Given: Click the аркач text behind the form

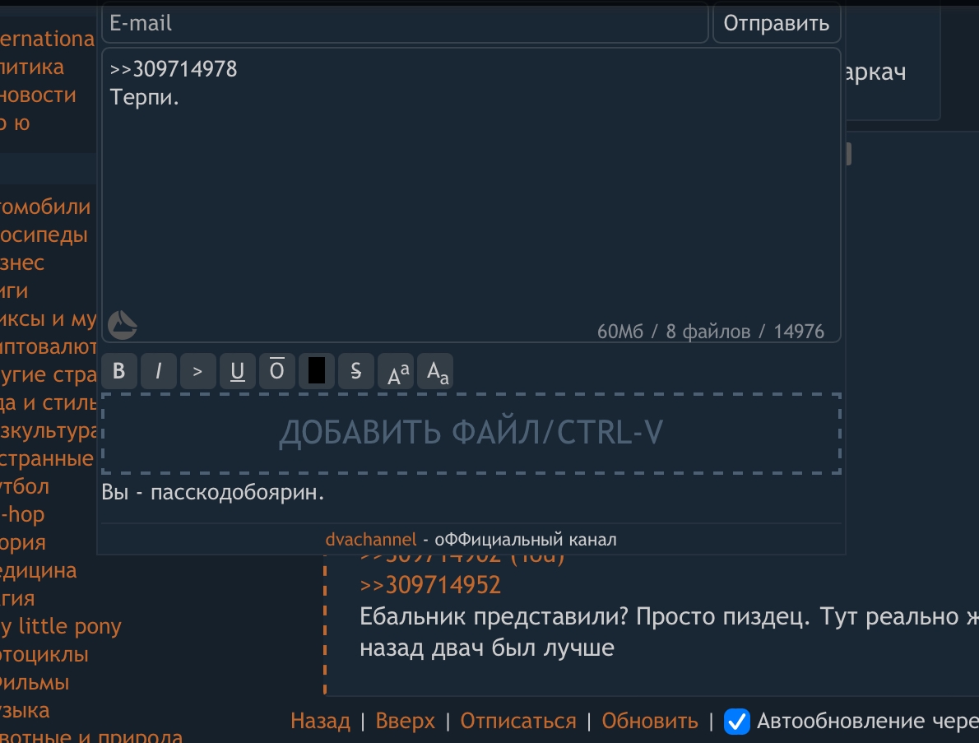Looking at the screenshot, I should (875, 72).
